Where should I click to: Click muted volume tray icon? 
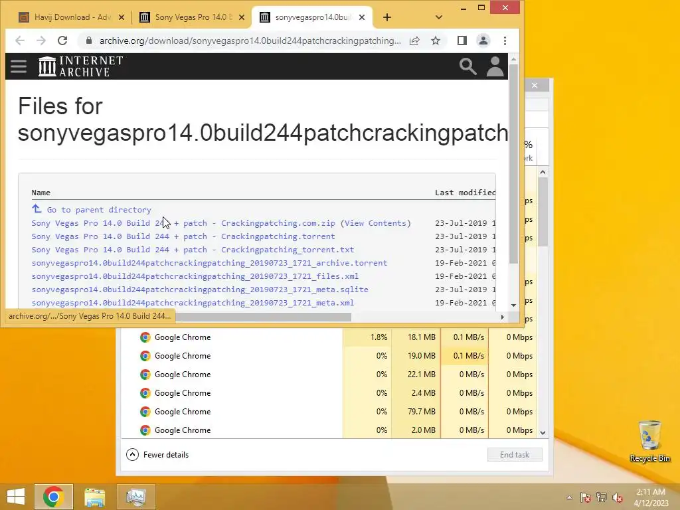point(618,497)
